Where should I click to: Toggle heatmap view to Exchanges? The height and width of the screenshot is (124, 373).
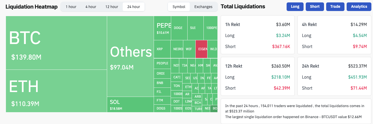tap(203, 7)
